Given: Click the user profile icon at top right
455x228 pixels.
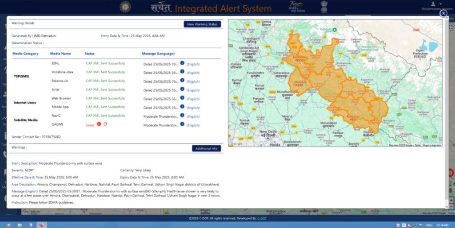Looking at the screenshot, I should (433, 4).
